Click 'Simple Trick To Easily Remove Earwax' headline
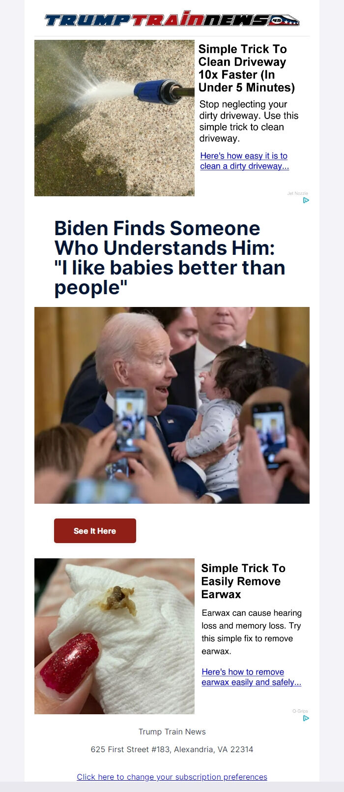Image resolution: width=344 pixels, height=792 pixels. coord(243,581)
